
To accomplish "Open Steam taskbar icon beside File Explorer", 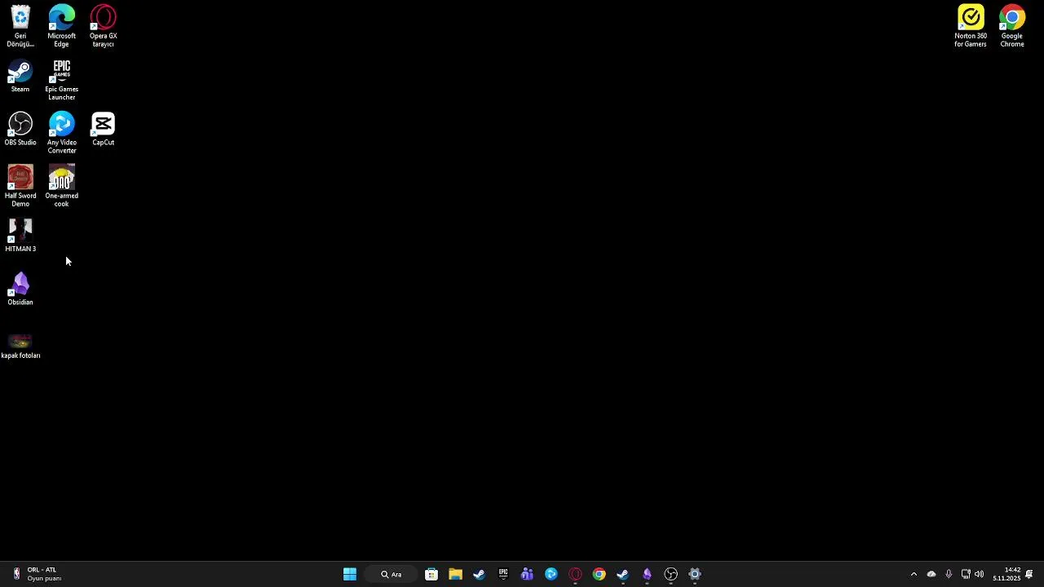I will tap(479, 574).
